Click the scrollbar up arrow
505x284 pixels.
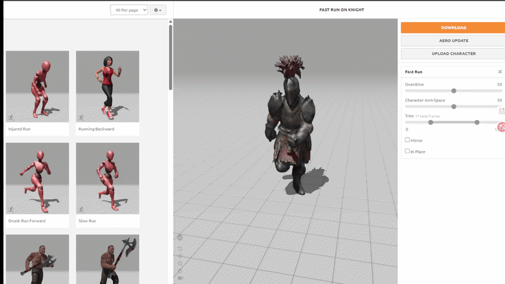click(x=170, y=21)
